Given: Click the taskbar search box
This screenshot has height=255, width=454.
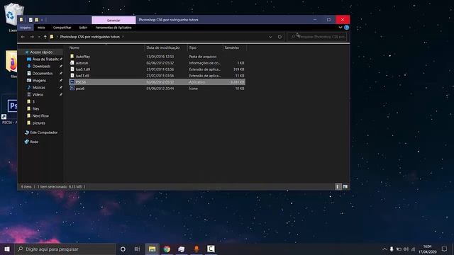Looking at the screenshot, I should (x=65, y=249).
